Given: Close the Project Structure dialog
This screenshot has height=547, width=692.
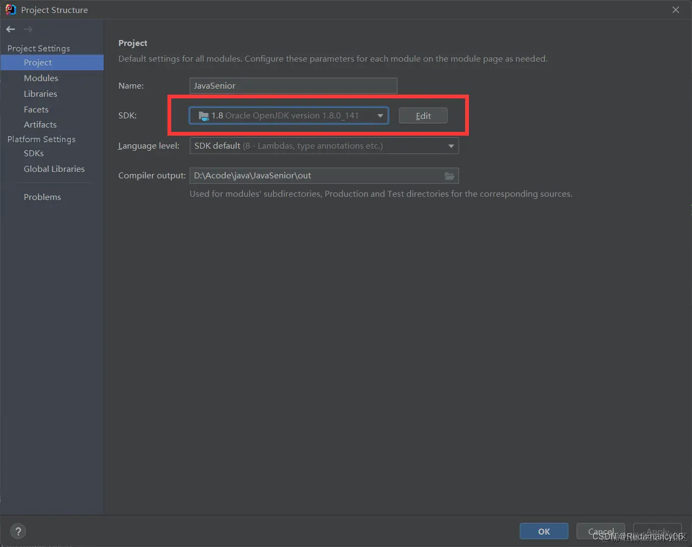Looking at the screenshot, I should point(676,10).
